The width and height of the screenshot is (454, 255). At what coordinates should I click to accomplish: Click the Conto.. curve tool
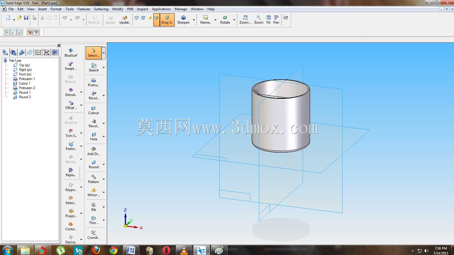(x=71, y=226)
